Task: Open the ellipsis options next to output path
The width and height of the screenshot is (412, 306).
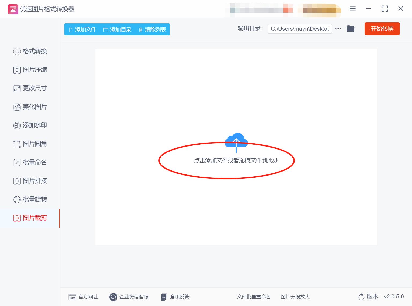Action: pos(338,28)
